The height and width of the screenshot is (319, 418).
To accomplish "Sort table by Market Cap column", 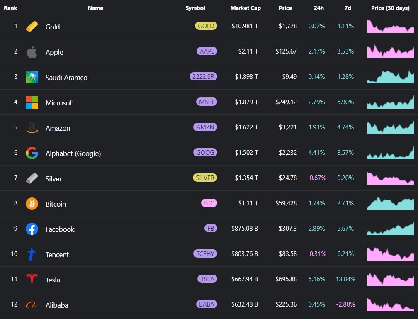I will 245,8.
